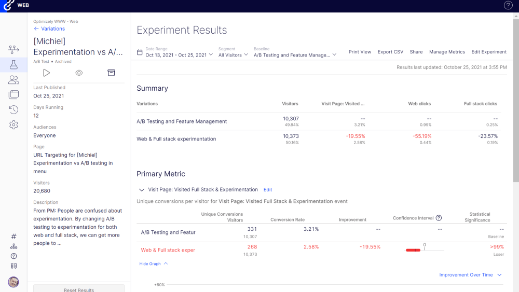The height and width of the screenshot is (292, 519).
Task: Open the user profile avatar
Action: 13,282
